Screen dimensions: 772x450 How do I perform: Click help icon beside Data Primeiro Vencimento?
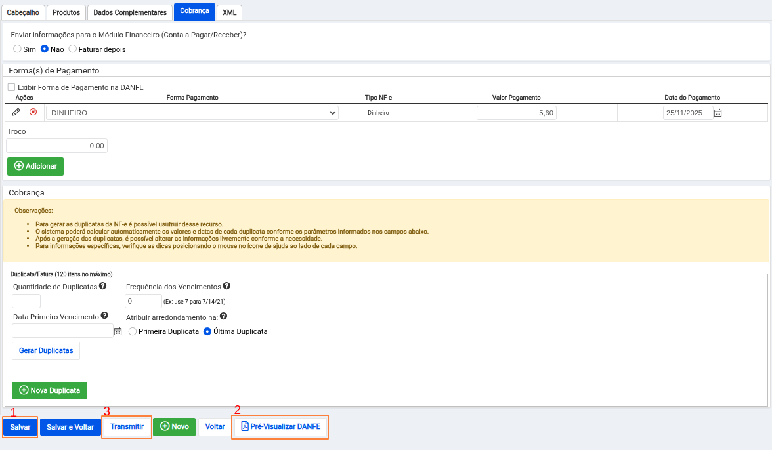point(104,316)
